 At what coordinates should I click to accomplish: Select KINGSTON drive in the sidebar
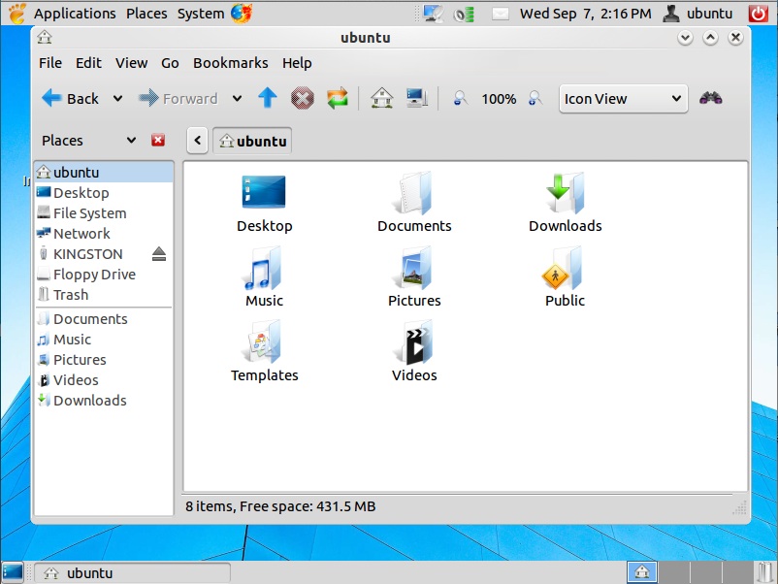[92, 253]
